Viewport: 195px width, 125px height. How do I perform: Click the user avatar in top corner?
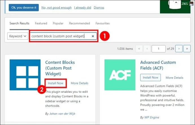coord(191,3)
